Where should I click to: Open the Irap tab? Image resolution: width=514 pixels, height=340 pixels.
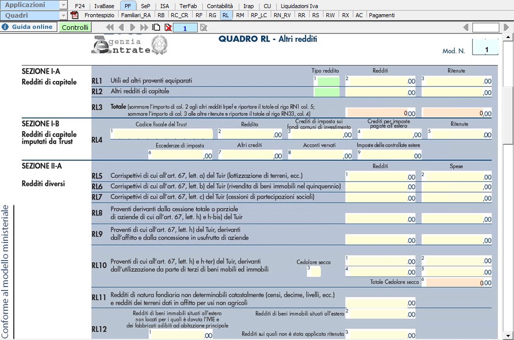pyautogui.click(x=248, y=6)
